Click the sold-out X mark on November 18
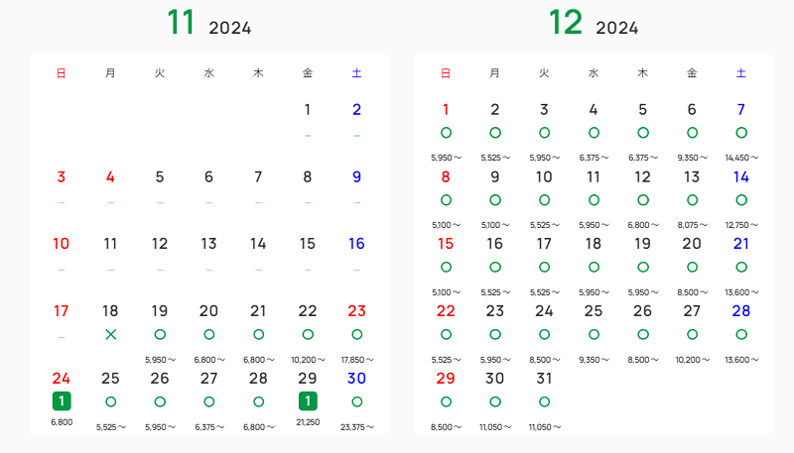 110,334
